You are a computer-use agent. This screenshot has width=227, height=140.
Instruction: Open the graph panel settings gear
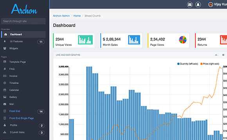pos(223,55)
